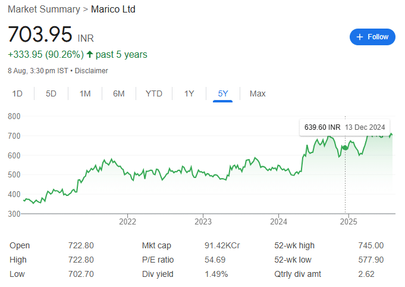Switch to the YTD range tab
Screen dimensions: 405x287
click(153, 93)
